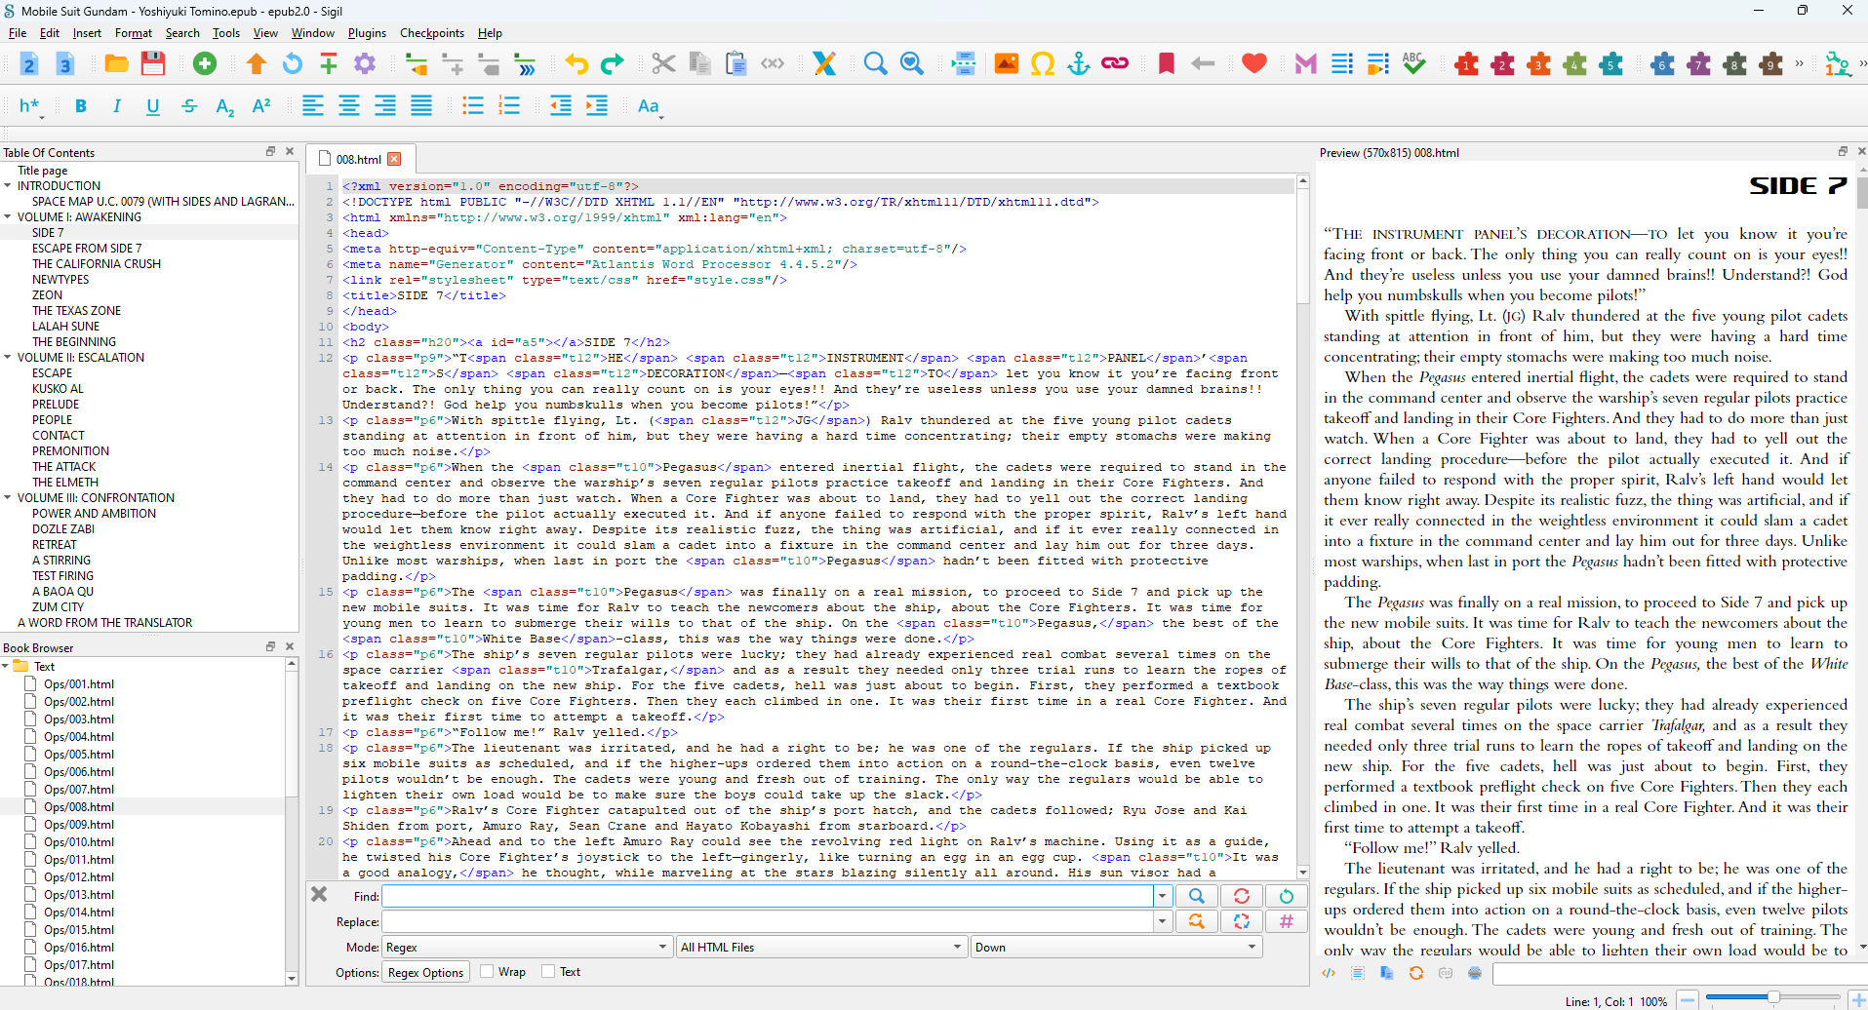
Task: Close the Table Of Contents panel
Action: [x=290, y=151]
